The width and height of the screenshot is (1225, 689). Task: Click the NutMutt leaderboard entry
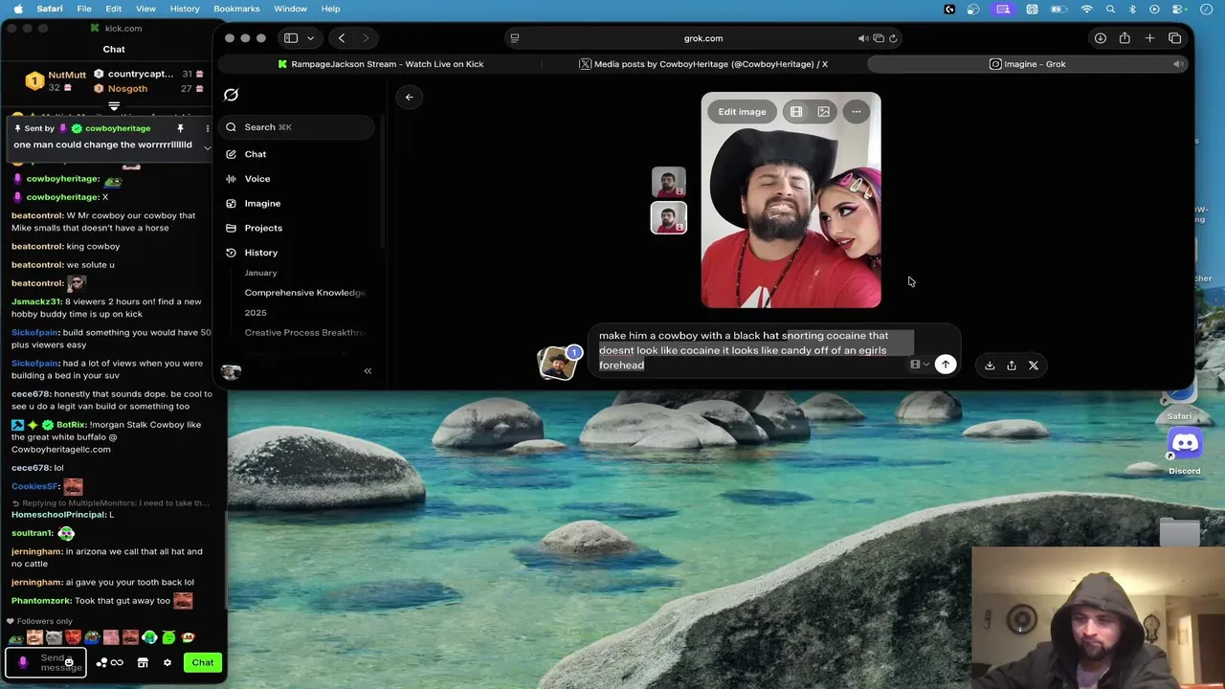coord(56,80)
